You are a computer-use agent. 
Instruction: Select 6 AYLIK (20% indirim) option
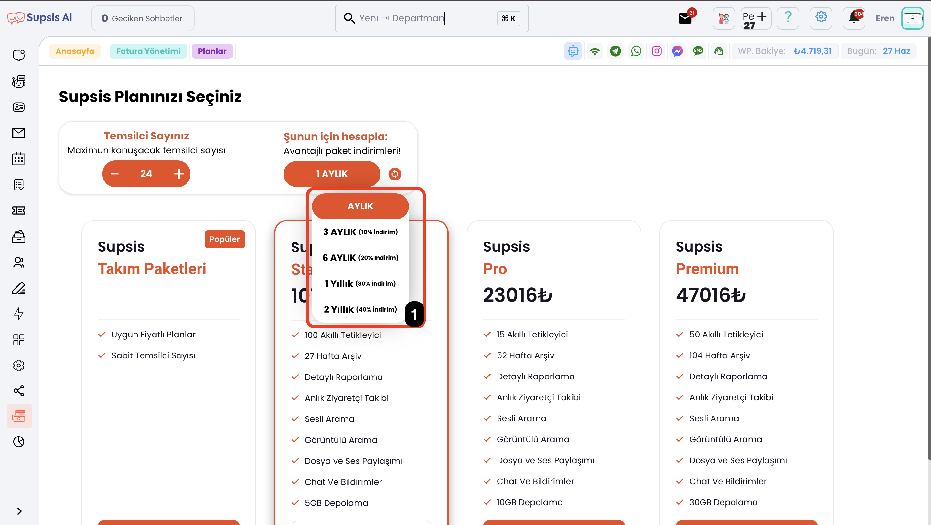360,257
